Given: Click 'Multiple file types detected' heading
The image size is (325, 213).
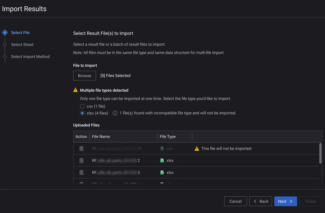Looking at the screenshot, I should 104,90.
